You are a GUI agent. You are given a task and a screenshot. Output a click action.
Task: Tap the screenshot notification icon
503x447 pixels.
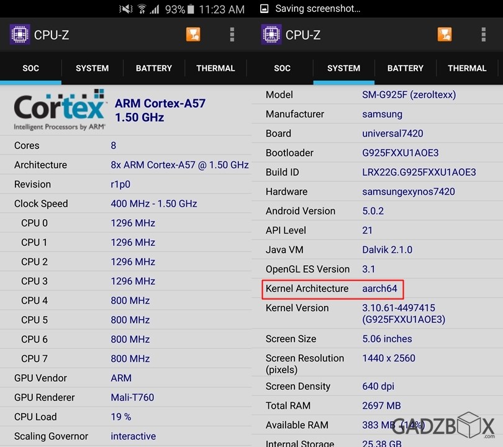264,9
